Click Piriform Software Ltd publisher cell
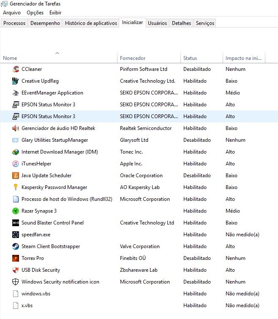The height and width of the screenshot is (319, 278). click(x=144, y=69)
